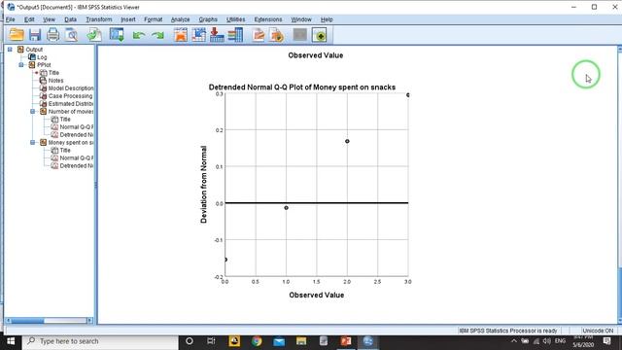Collapse the Money spent on snacks outline group

click(33, 143)
